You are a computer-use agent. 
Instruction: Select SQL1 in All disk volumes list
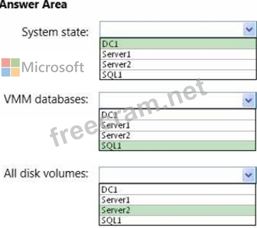pyautogui.click(x=178, y=220)
